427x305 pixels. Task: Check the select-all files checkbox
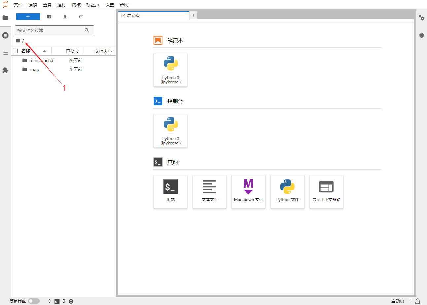click(16, 51)
